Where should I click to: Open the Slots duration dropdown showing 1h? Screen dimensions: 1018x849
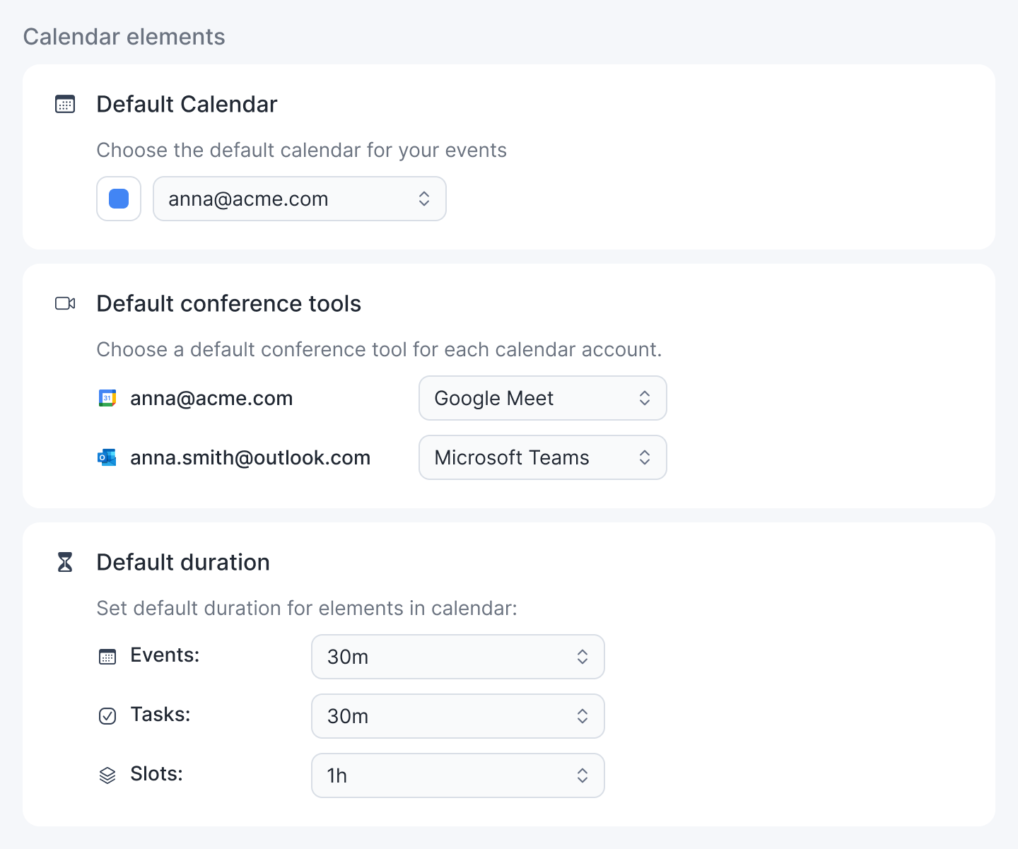(x=458, y=775)
